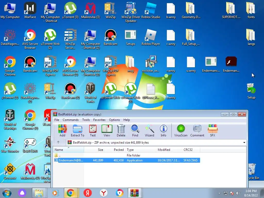264x198 pixels.
Task: Sort by Packed column header
Action: 115,150
